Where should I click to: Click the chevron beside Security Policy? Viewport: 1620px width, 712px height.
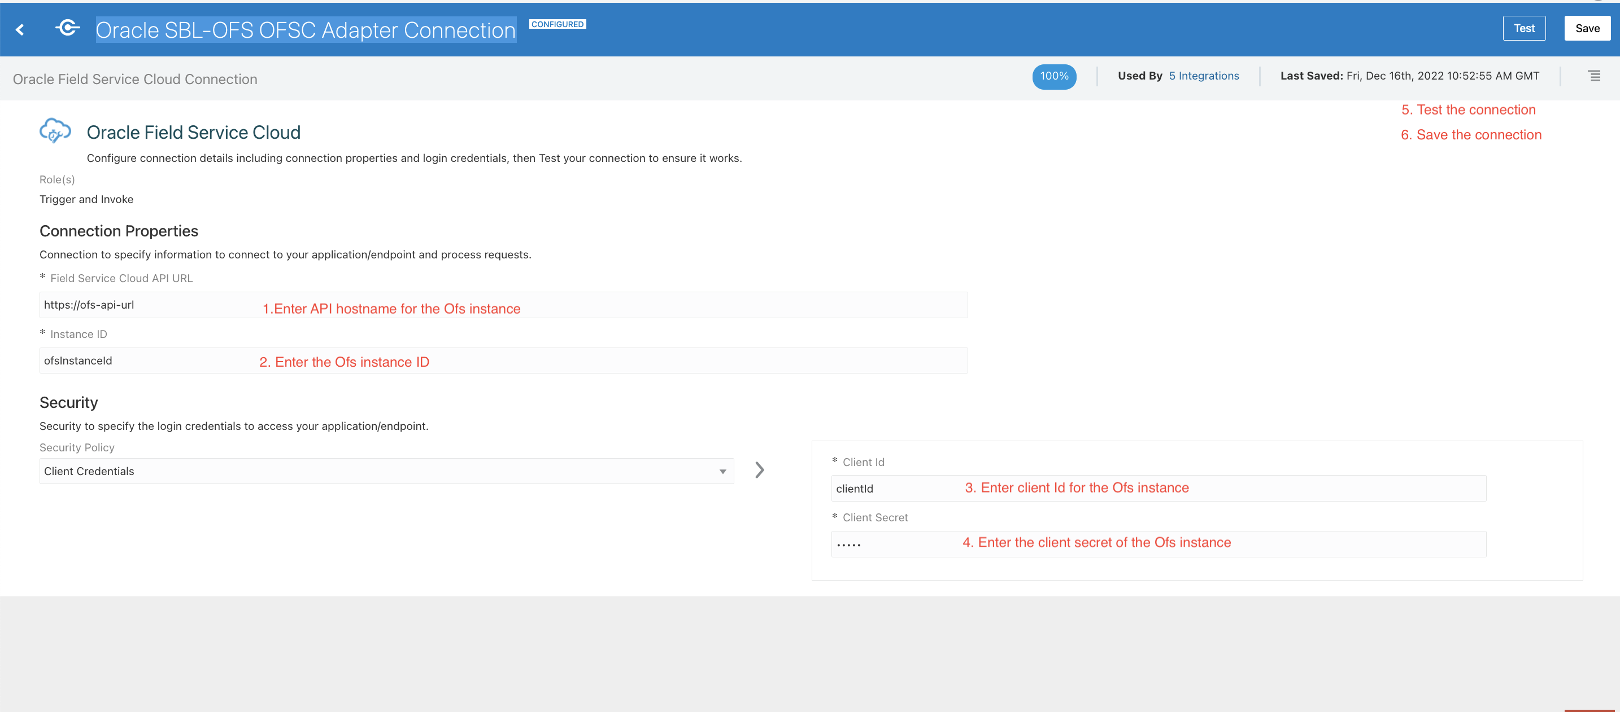point(759,469)
